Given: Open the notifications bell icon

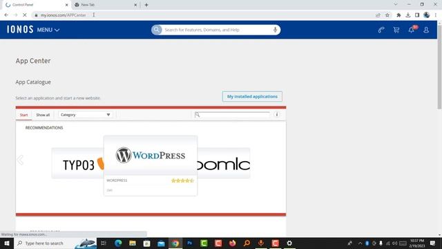Looking at the screenshot, I should pyautogui.click(x=412, y=30).
